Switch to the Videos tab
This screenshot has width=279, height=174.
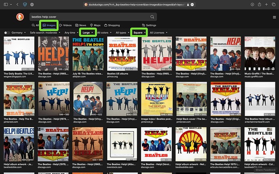pos(66,25)
